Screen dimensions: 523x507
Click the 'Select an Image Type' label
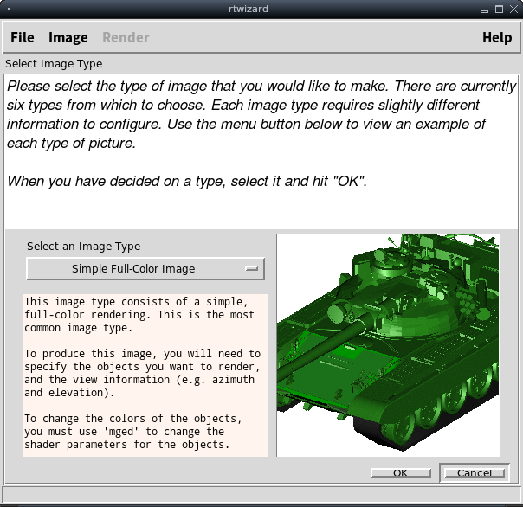84,247
